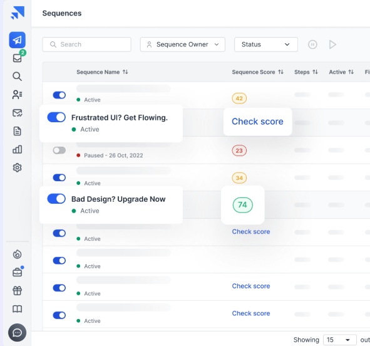Open the chat support bubble button

point(18,333)
